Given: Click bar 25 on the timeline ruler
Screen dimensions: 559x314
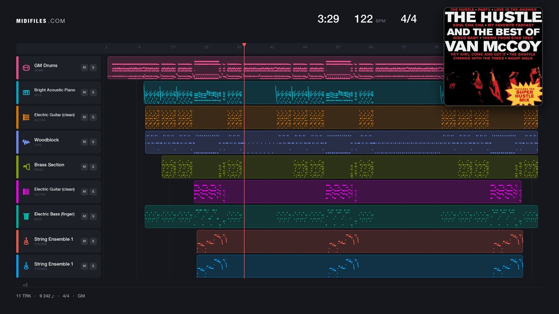Looking at the screenshot, I should [206, 47].
